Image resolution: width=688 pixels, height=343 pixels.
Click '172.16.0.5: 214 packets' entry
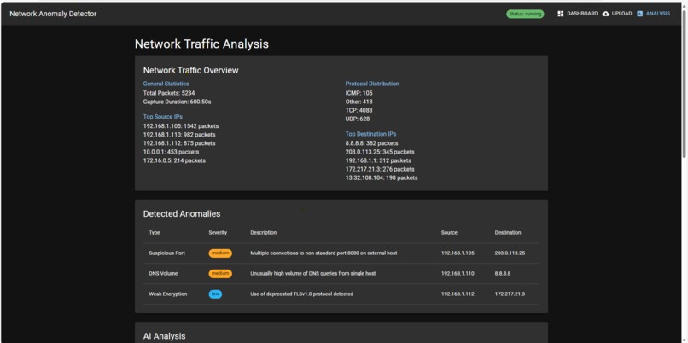click(174, 160)
